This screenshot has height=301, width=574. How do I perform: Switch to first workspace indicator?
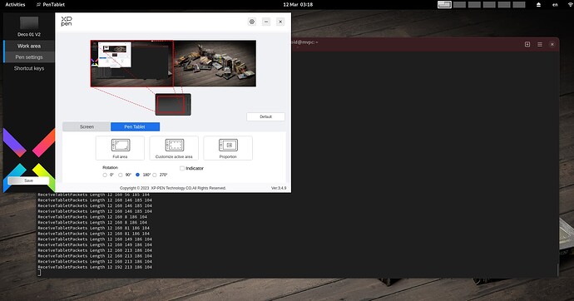[x=444, y=4]
